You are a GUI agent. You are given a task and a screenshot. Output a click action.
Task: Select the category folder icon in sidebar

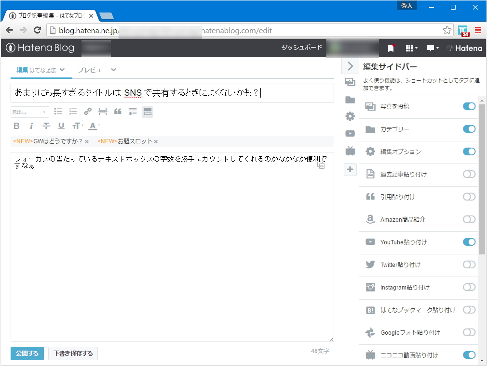coord(350,99)
